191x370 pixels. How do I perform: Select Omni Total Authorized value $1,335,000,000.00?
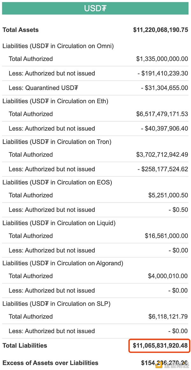[x=162, y=59]
